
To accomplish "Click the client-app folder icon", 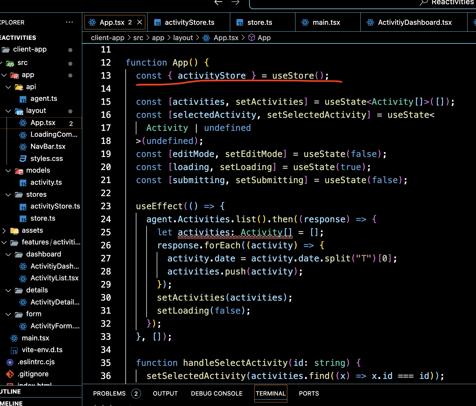I will coord(6,50).
